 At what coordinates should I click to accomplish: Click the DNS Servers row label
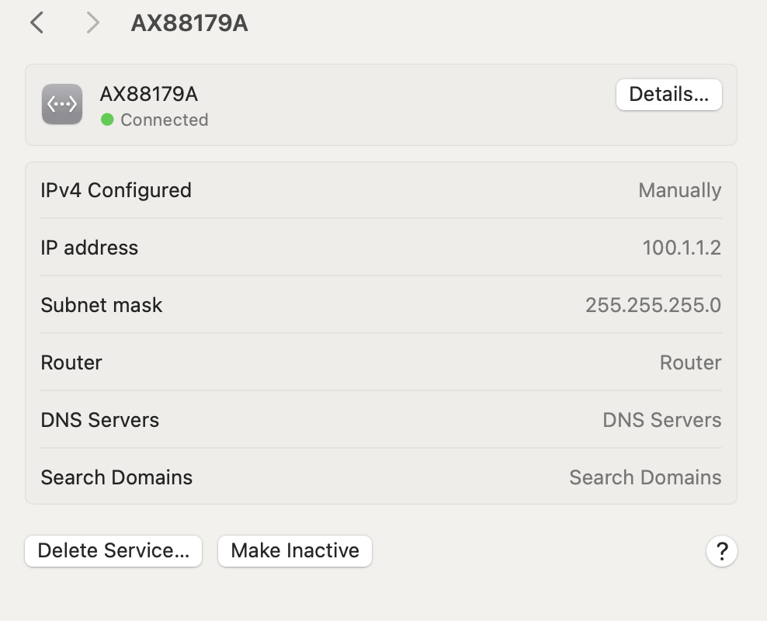click(99, 420)
